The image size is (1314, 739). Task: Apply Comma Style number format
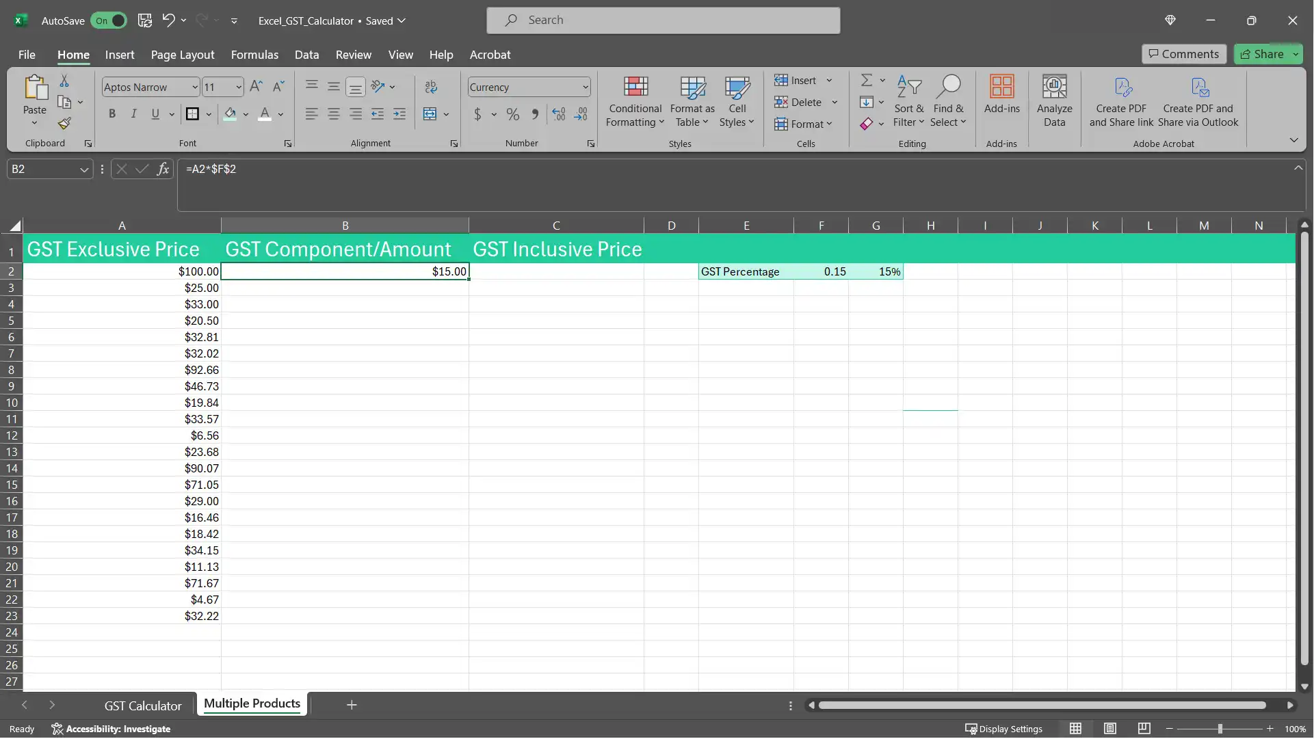click(535, 114)
